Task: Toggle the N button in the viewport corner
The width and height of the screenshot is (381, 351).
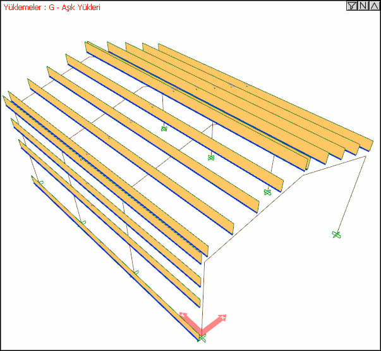Action: click(x=363, y=6)
